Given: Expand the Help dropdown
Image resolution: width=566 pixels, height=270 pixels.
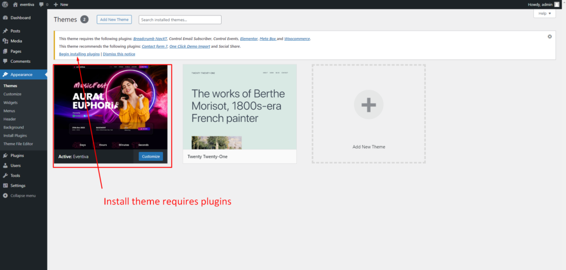Looking at the screenshot, I should 544,13.
